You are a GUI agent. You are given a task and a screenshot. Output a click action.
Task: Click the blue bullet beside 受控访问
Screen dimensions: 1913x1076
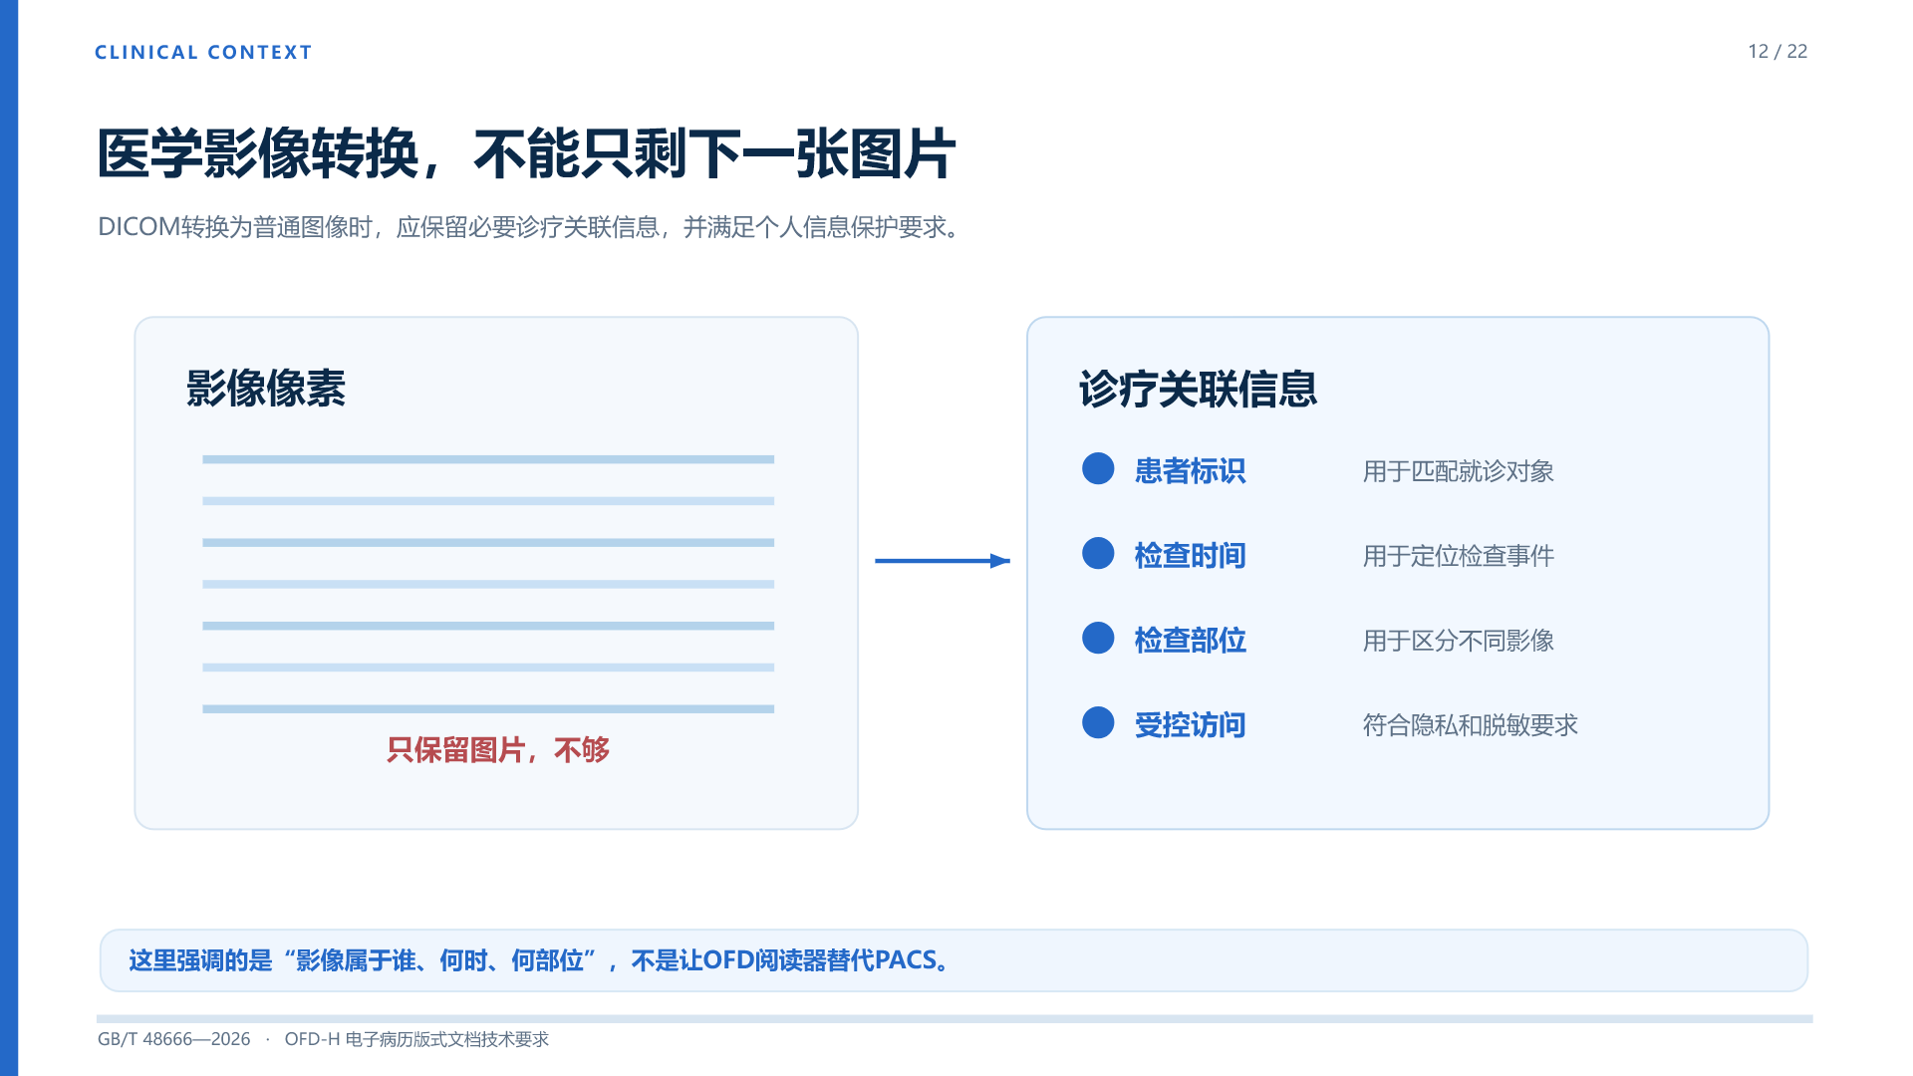pyautogui.click(x=1098, y=722)
